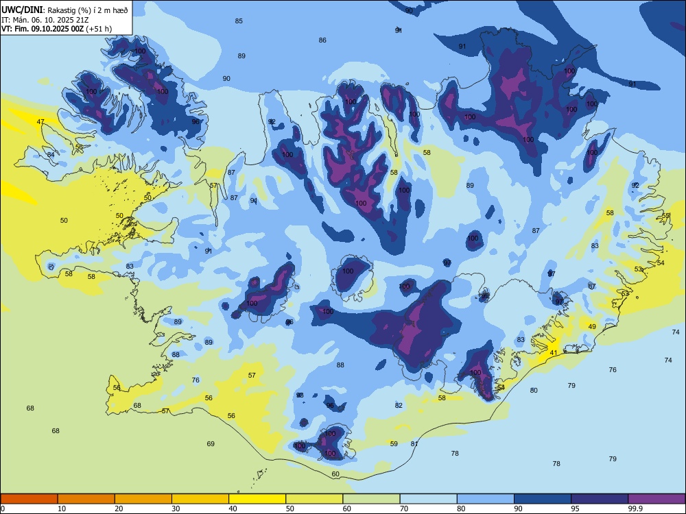Click the init time 'IT: Mán. 06. 10. 2025 21Z'

(x=45, y=20)
